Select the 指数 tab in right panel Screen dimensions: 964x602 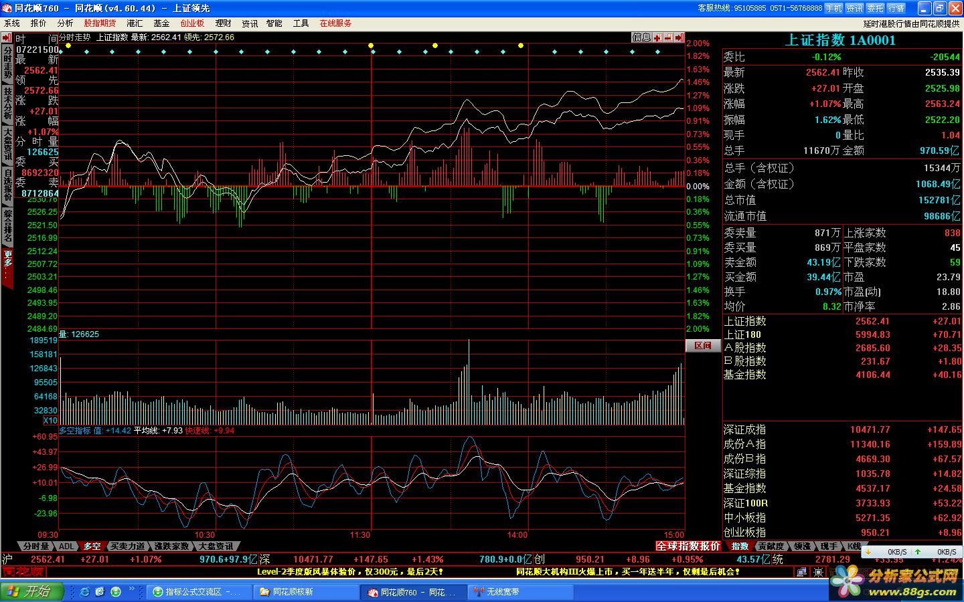740,546
